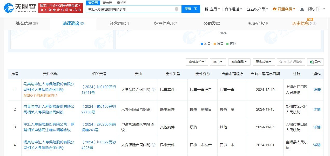Toggle the 其他 legend green swatch

(227, 44)
